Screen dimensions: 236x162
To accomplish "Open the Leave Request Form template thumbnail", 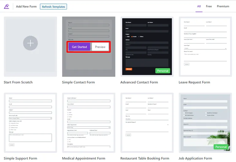I will (205, 46).
